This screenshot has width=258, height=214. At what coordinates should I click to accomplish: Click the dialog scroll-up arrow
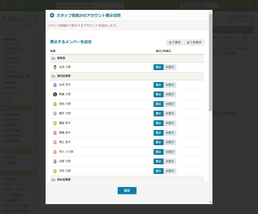(x=211, y=12)
